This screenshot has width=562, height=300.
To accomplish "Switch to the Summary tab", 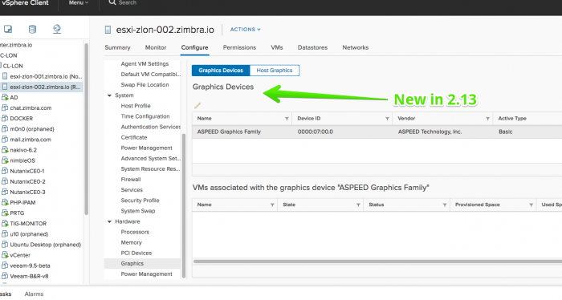I will point(117,47).
